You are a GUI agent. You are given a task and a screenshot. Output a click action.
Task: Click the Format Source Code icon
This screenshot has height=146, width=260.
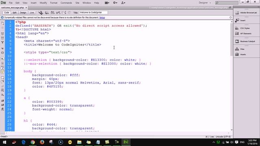coord(2,109)
